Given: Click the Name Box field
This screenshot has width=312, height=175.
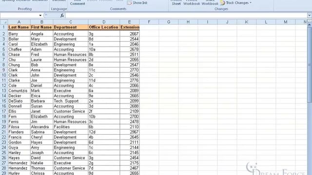Looking at the screenshot, I should coord(19,16).
